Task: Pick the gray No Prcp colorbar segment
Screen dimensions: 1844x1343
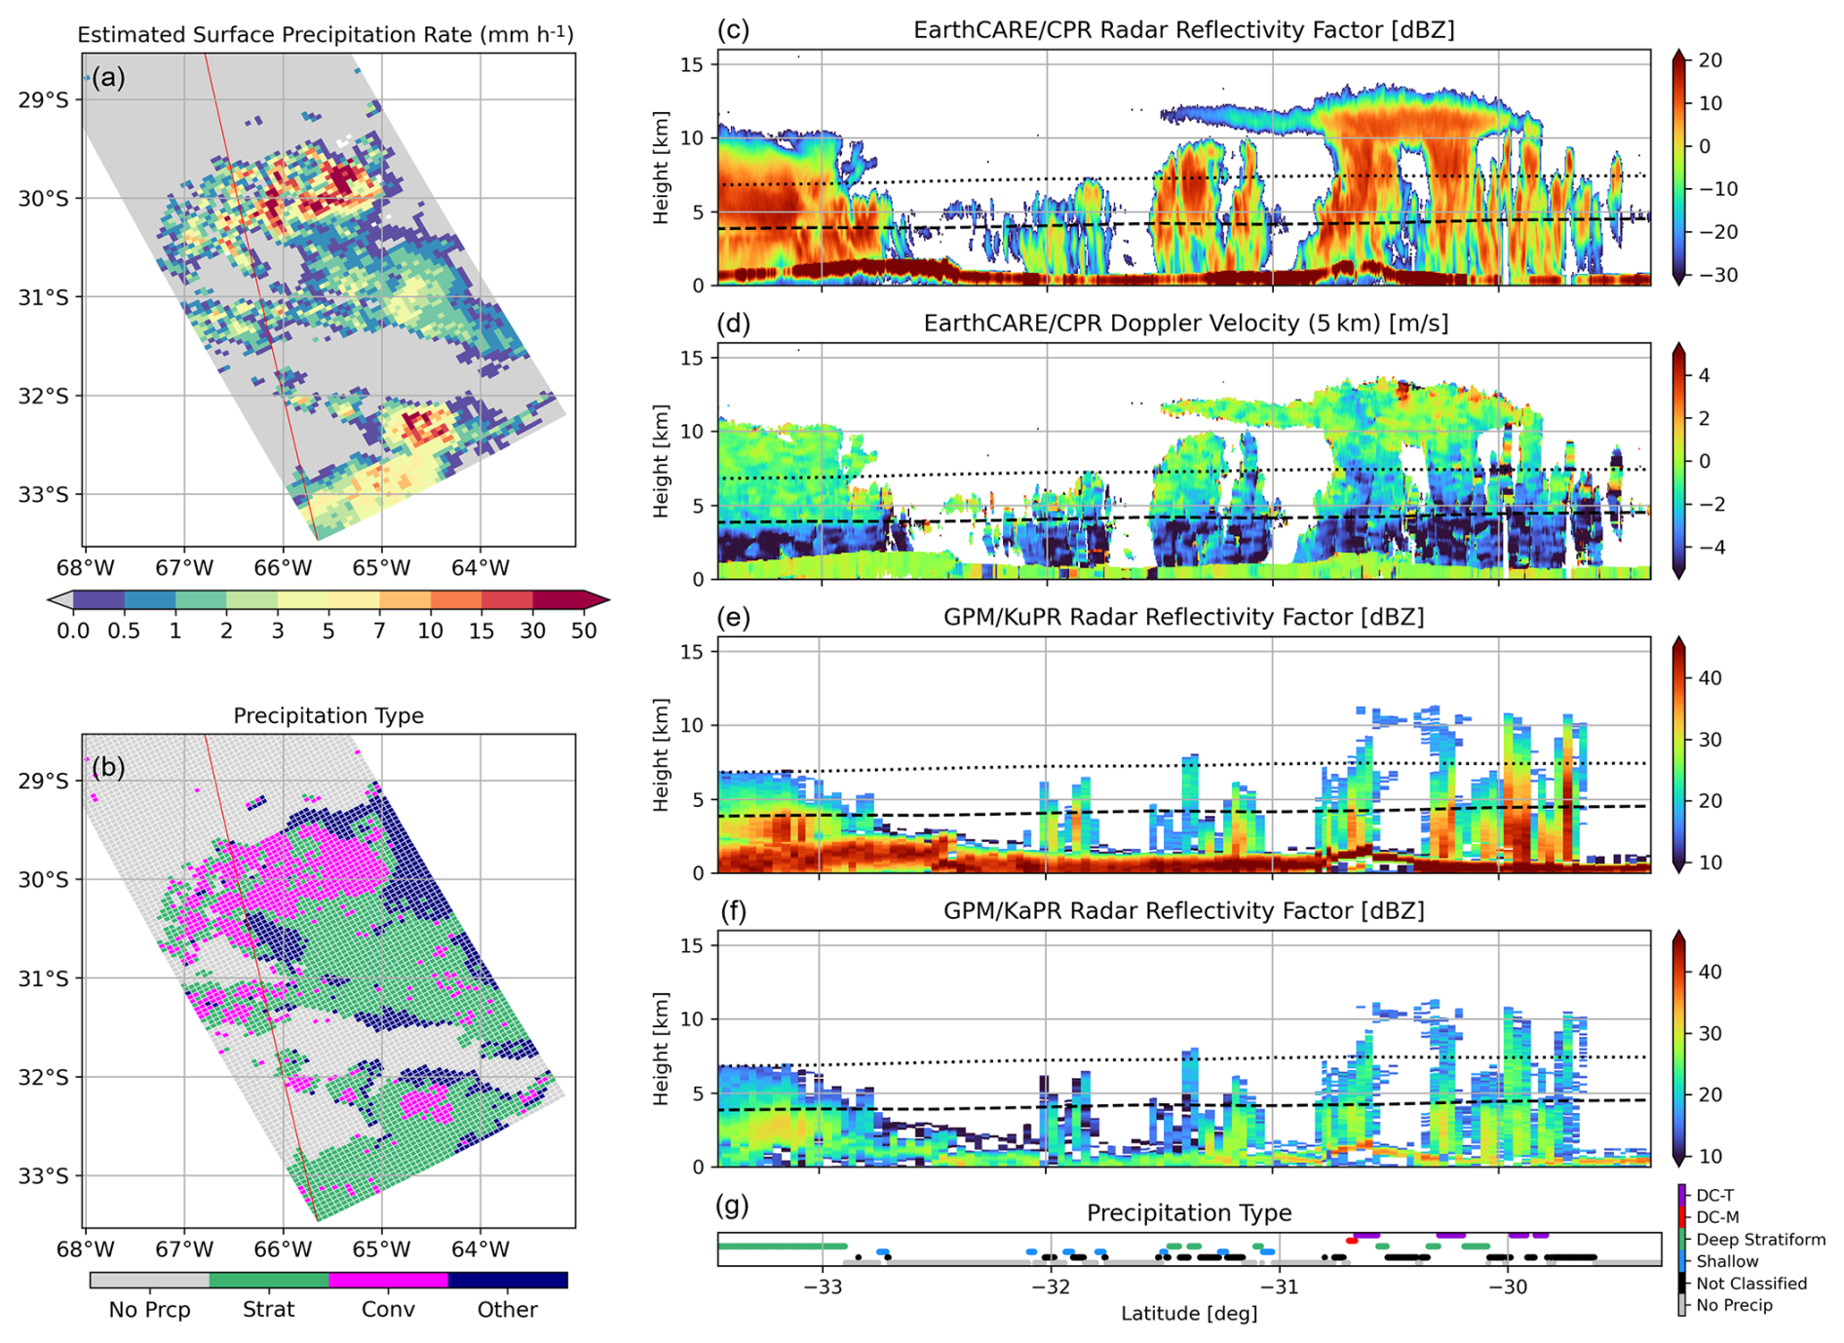Action: 149,1280
